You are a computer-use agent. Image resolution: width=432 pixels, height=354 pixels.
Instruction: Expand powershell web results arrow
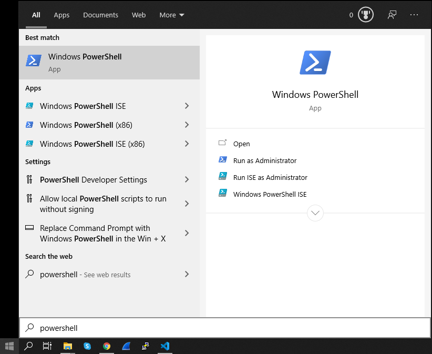click(187, 274)
